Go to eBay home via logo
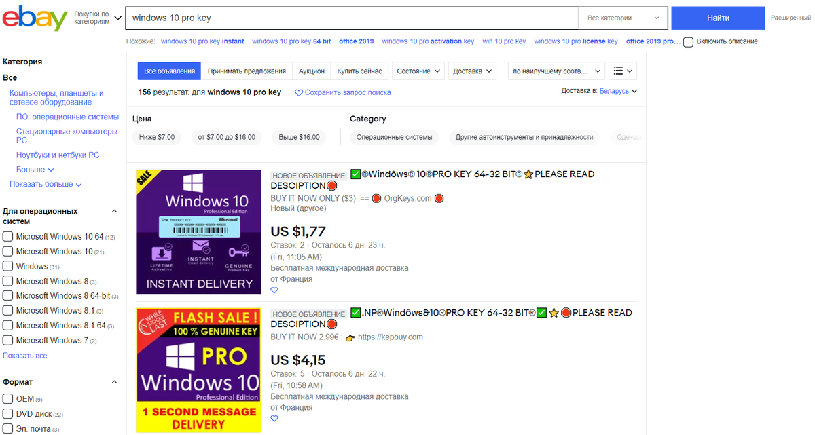Screen dimensions: 815x435 35,18
